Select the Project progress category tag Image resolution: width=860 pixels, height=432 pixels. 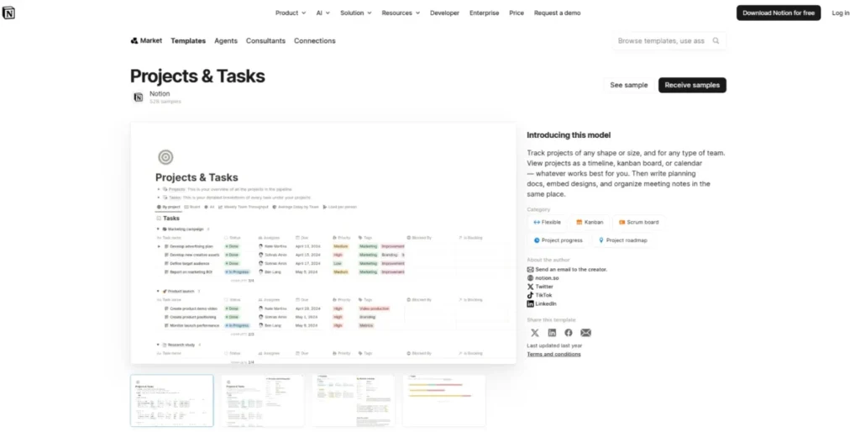(558, 240)
